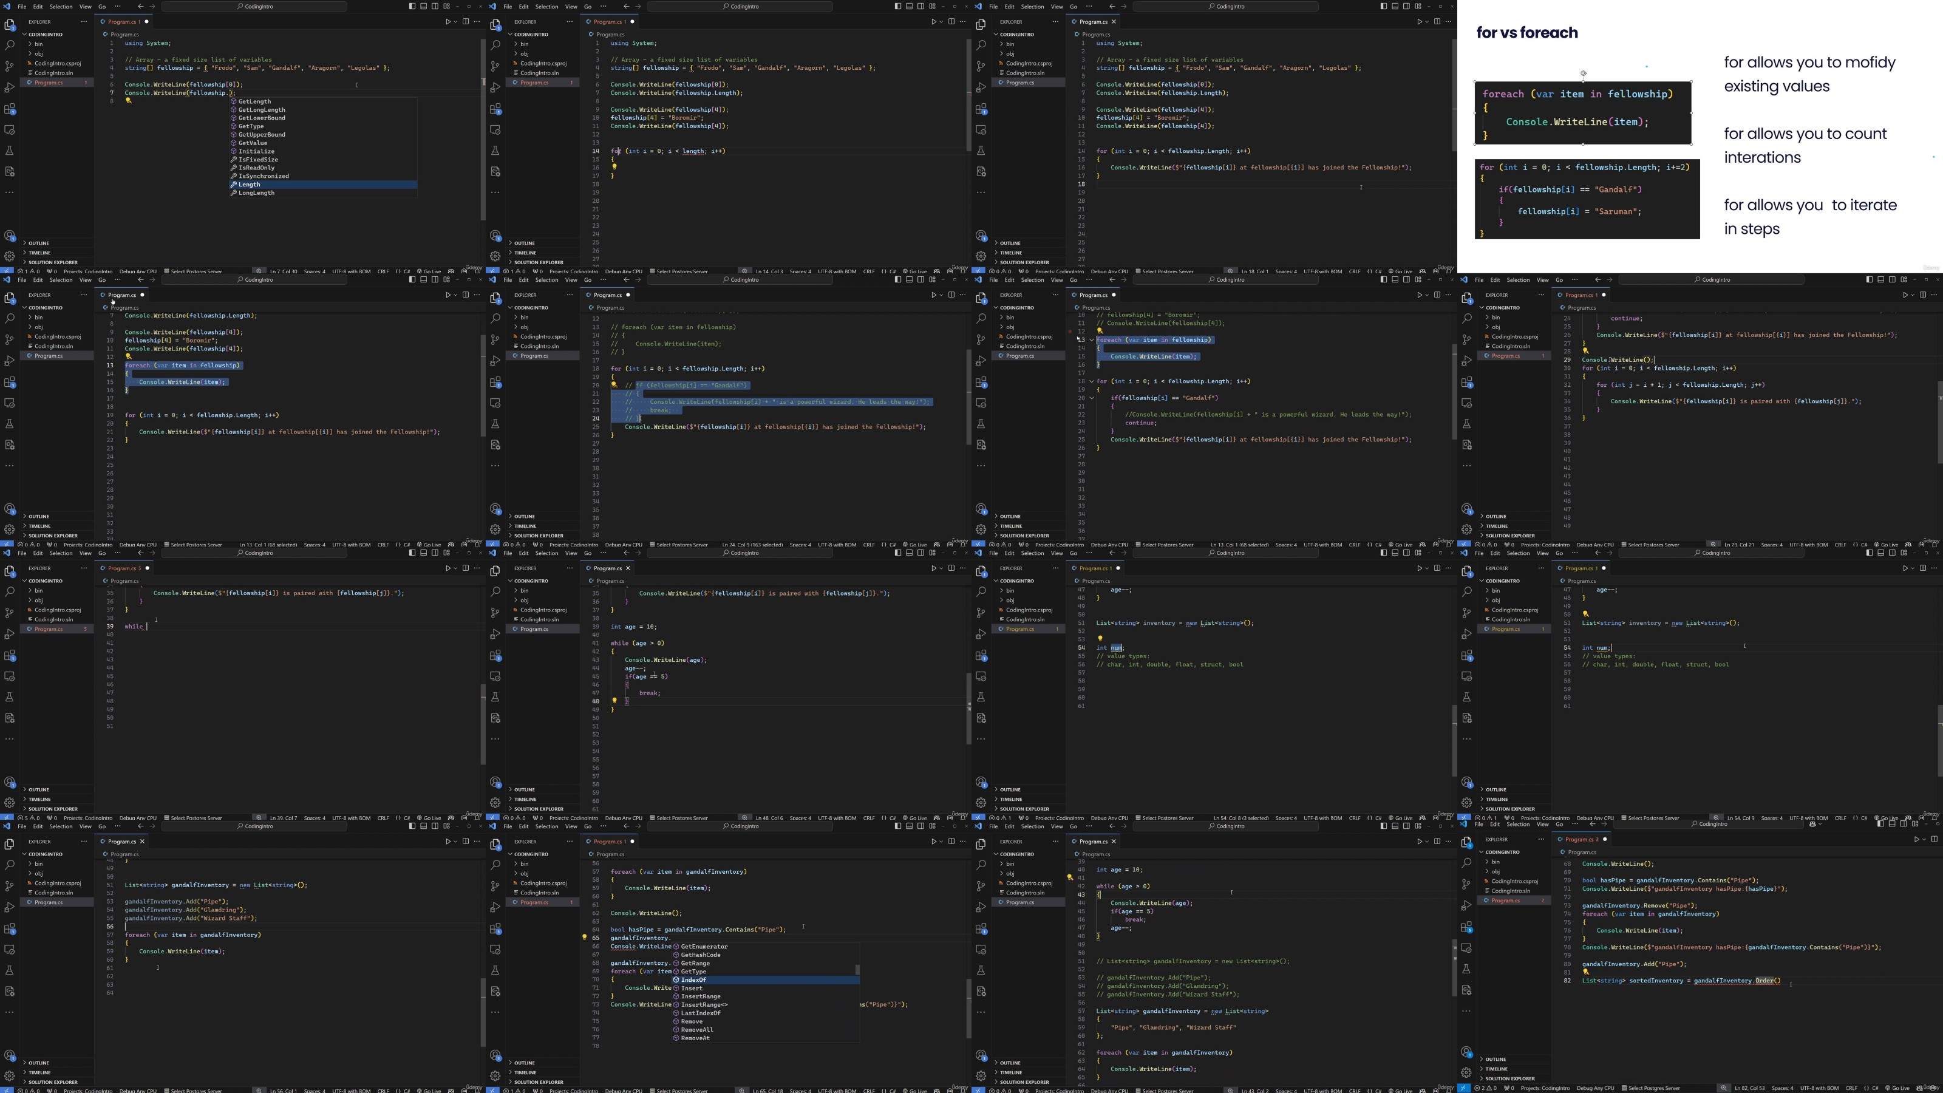Select editor tab labeled 'Program.cs 5'

pyautogui.click(x=124, y=568)
